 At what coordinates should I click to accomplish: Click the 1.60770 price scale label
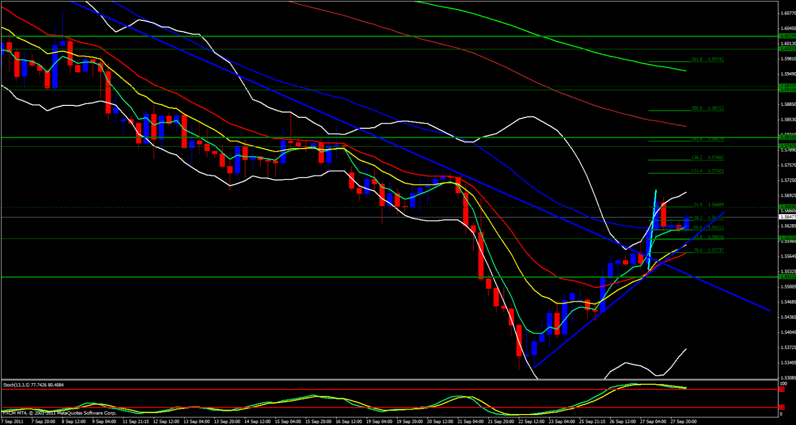[x=788, y=13]
